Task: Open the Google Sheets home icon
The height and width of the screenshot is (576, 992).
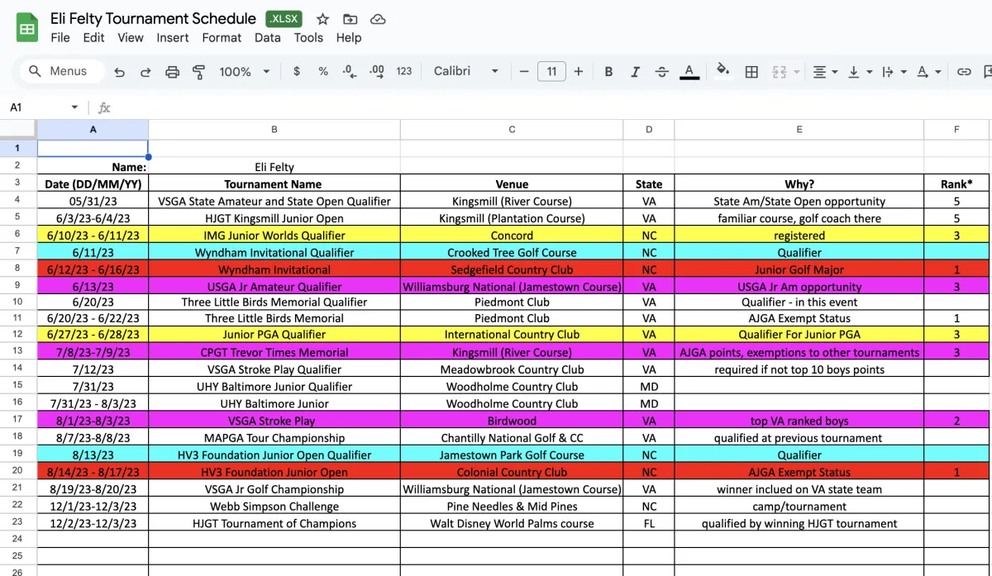Action: point(27,28)
